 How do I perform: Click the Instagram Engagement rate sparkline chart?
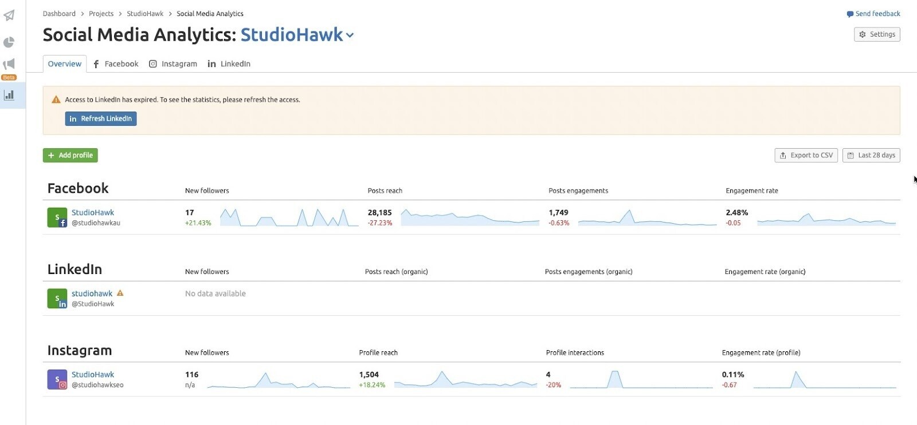pyautogui.click(x=825, y=380)
